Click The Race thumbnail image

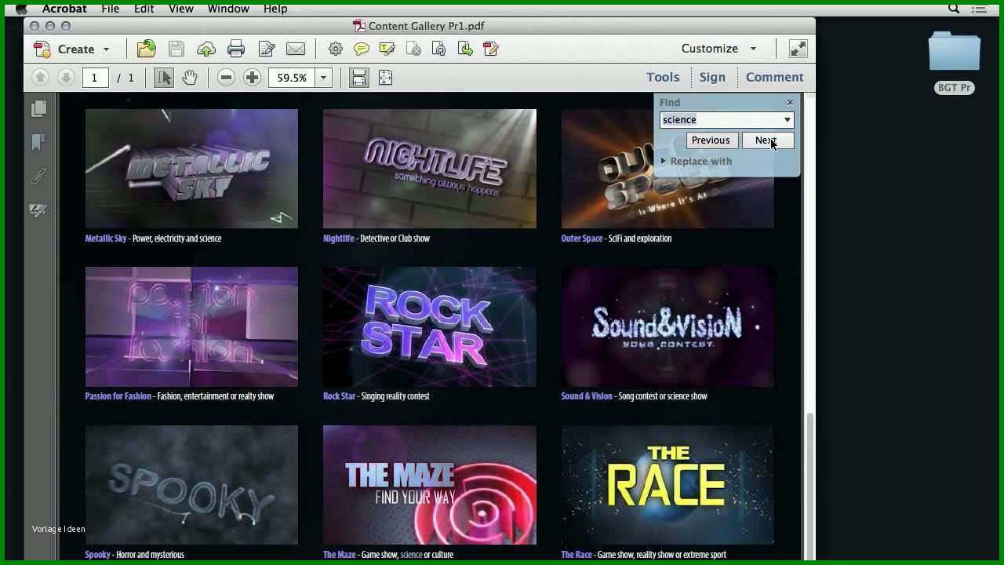[668, 485]
